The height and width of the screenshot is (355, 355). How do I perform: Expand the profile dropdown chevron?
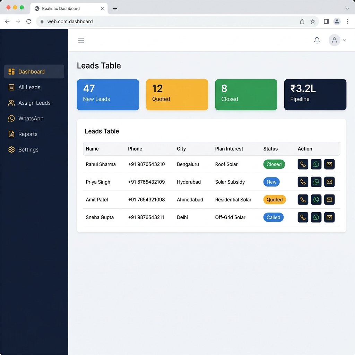(x=344, y=40)
